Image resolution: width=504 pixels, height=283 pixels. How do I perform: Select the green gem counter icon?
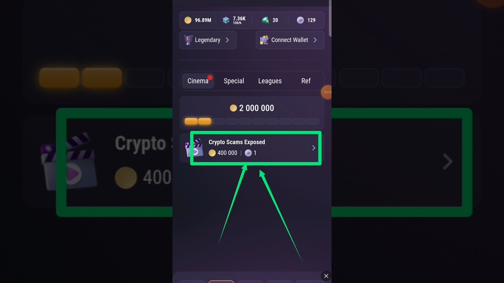pyautogui.click(x=266, y=20)
